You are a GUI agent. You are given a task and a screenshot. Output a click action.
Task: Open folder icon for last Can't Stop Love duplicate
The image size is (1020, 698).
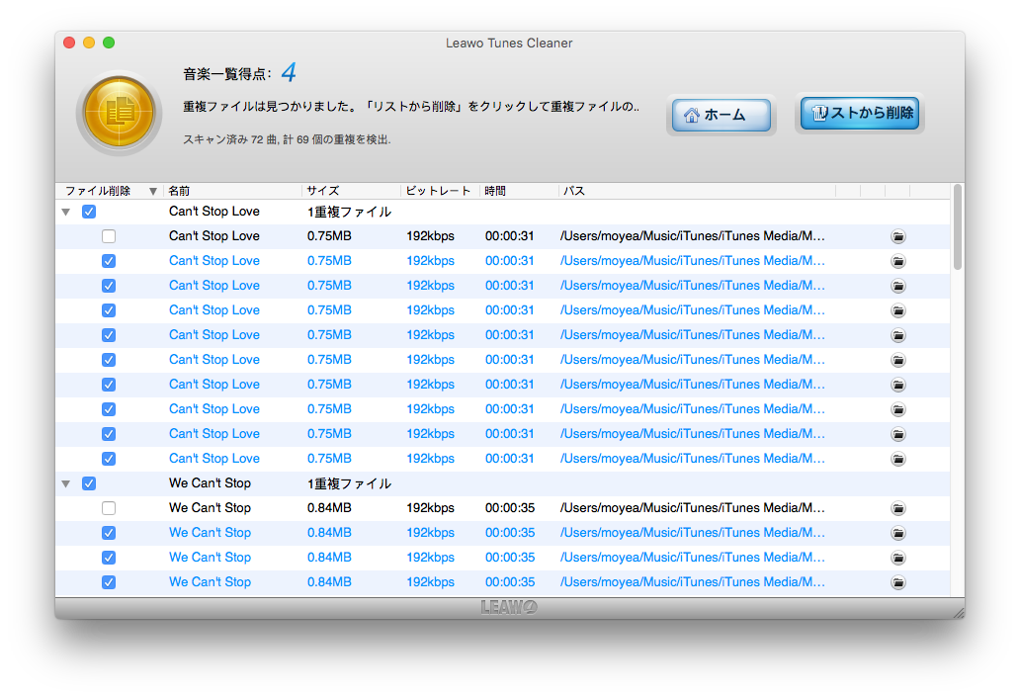tap(897, 459)
